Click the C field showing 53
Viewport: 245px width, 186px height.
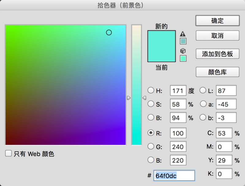(x=224, y=133)
